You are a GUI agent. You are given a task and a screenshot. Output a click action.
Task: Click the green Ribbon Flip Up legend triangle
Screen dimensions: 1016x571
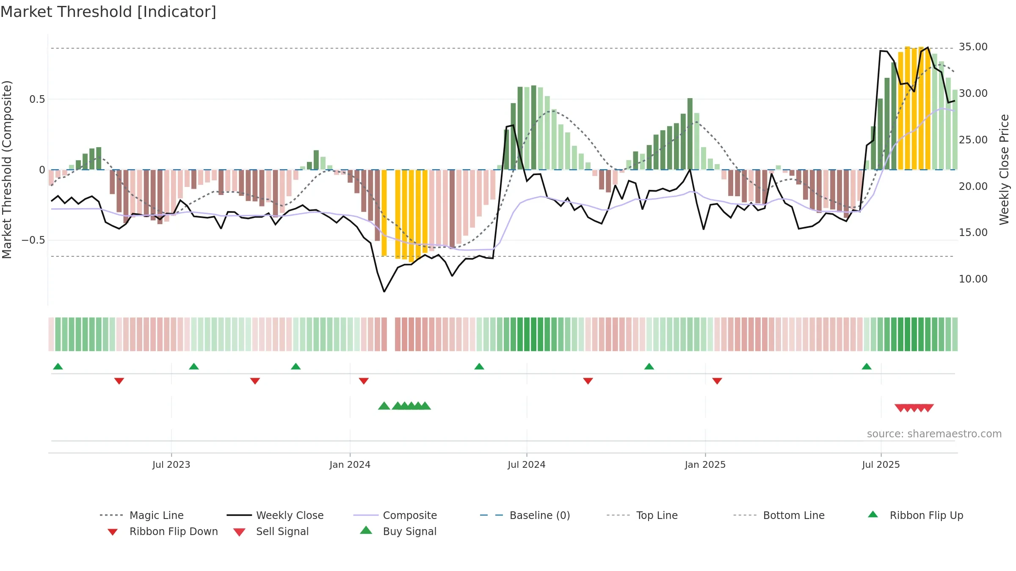[873, 514]
